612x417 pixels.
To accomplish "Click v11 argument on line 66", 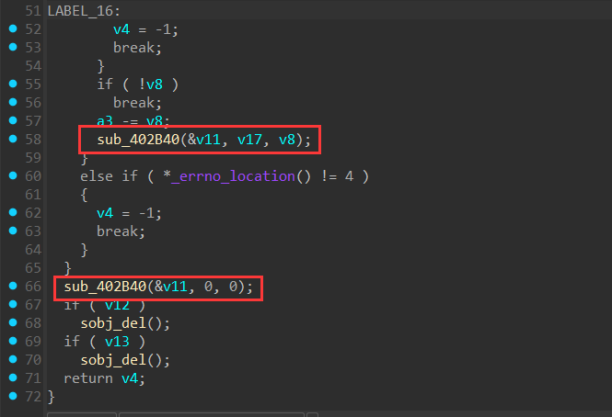I will (175, 287).
